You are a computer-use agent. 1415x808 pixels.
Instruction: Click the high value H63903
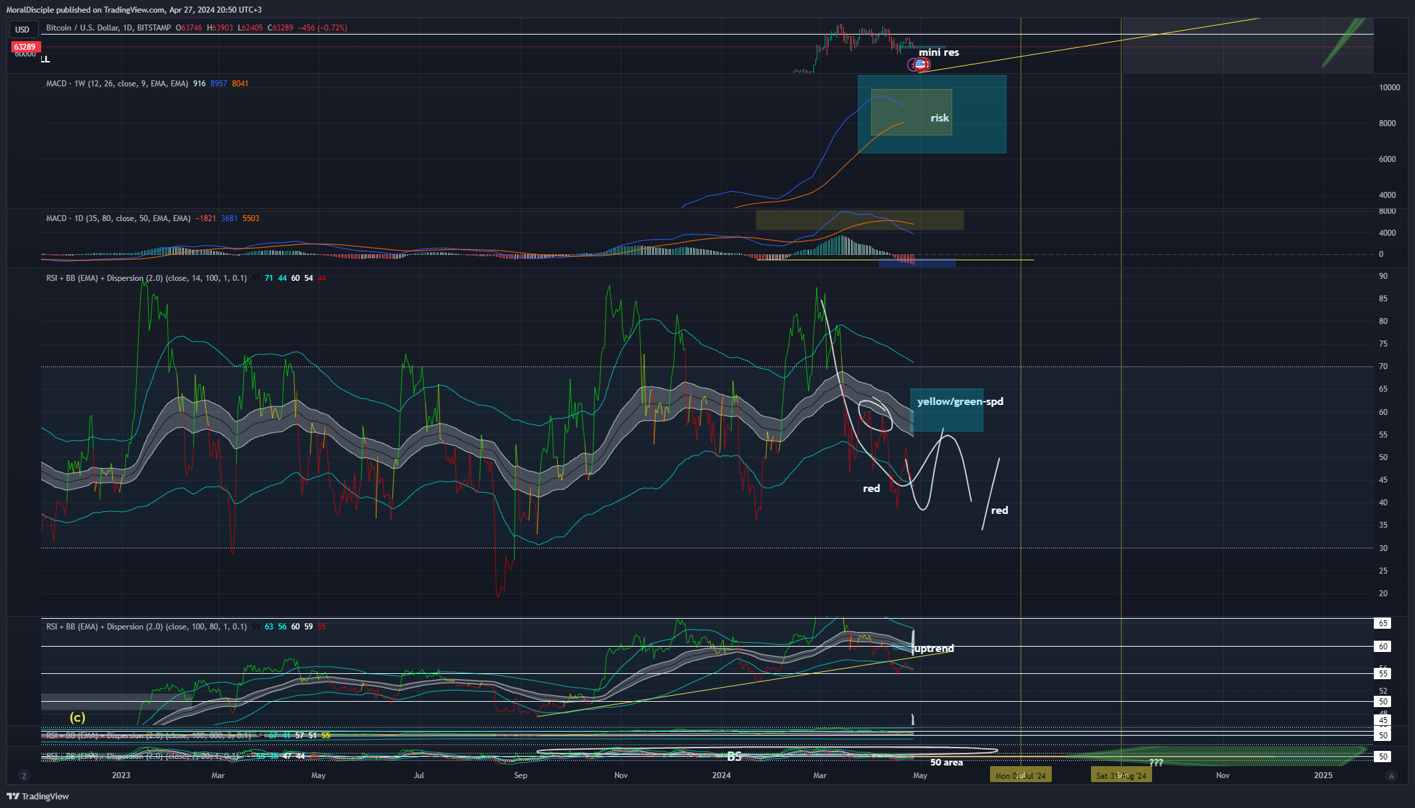(220, 28)
